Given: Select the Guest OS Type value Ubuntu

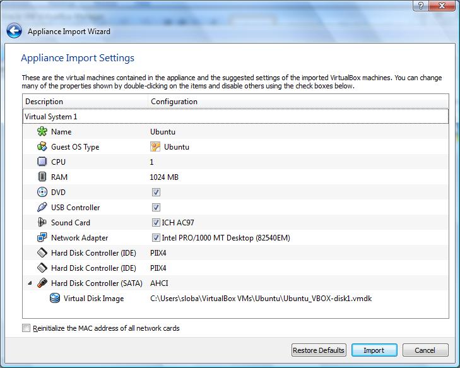Looking at the screenshot, I should tap(176, 147).
